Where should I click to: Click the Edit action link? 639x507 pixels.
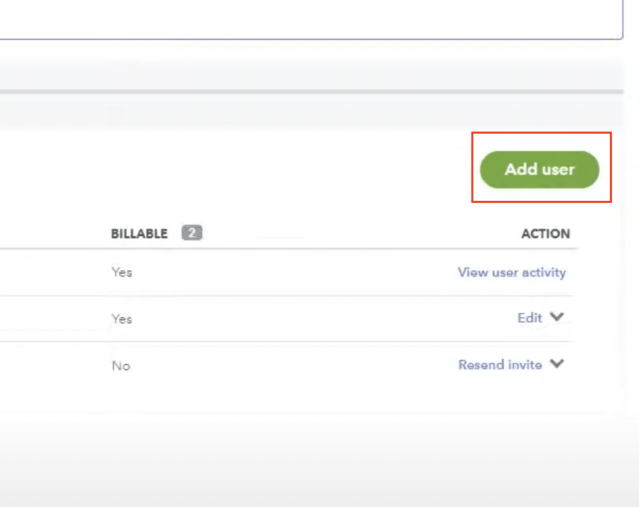point(529,318)
